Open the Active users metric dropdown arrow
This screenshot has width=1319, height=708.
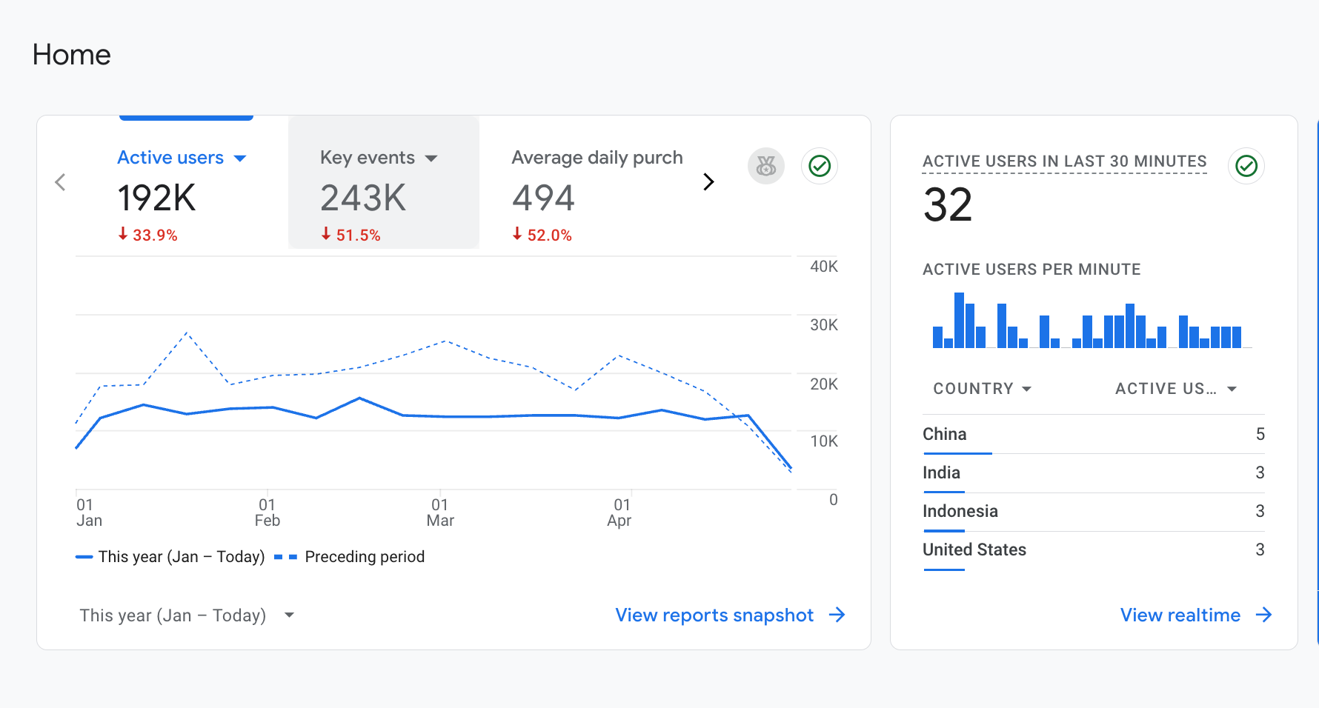point(240,158)
